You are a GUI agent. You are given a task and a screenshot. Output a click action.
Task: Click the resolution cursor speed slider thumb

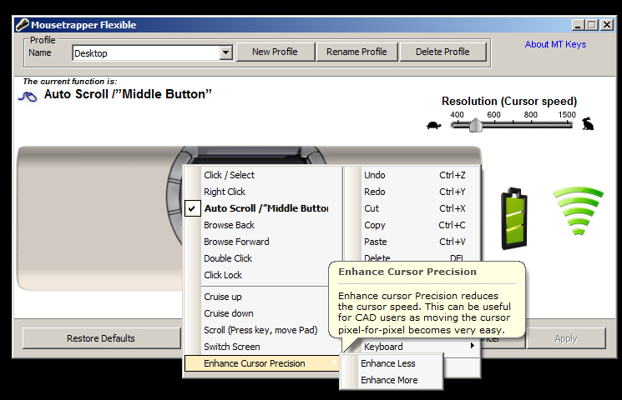[475, 125]
